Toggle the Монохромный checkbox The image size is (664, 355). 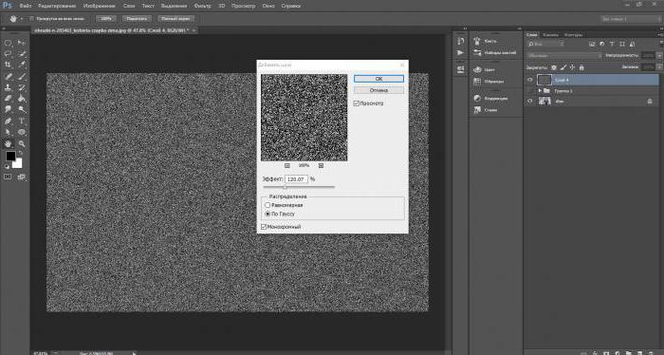pyautogui.click(x=264, y=227)
